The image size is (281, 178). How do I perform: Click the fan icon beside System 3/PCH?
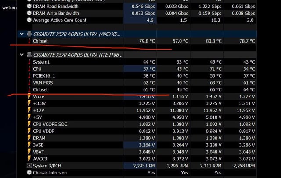(x=29, y=166)
